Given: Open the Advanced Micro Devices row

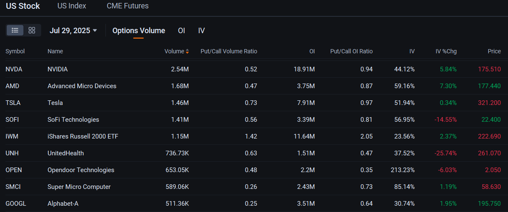Looking at the screenshot, I should coord(82,86).
